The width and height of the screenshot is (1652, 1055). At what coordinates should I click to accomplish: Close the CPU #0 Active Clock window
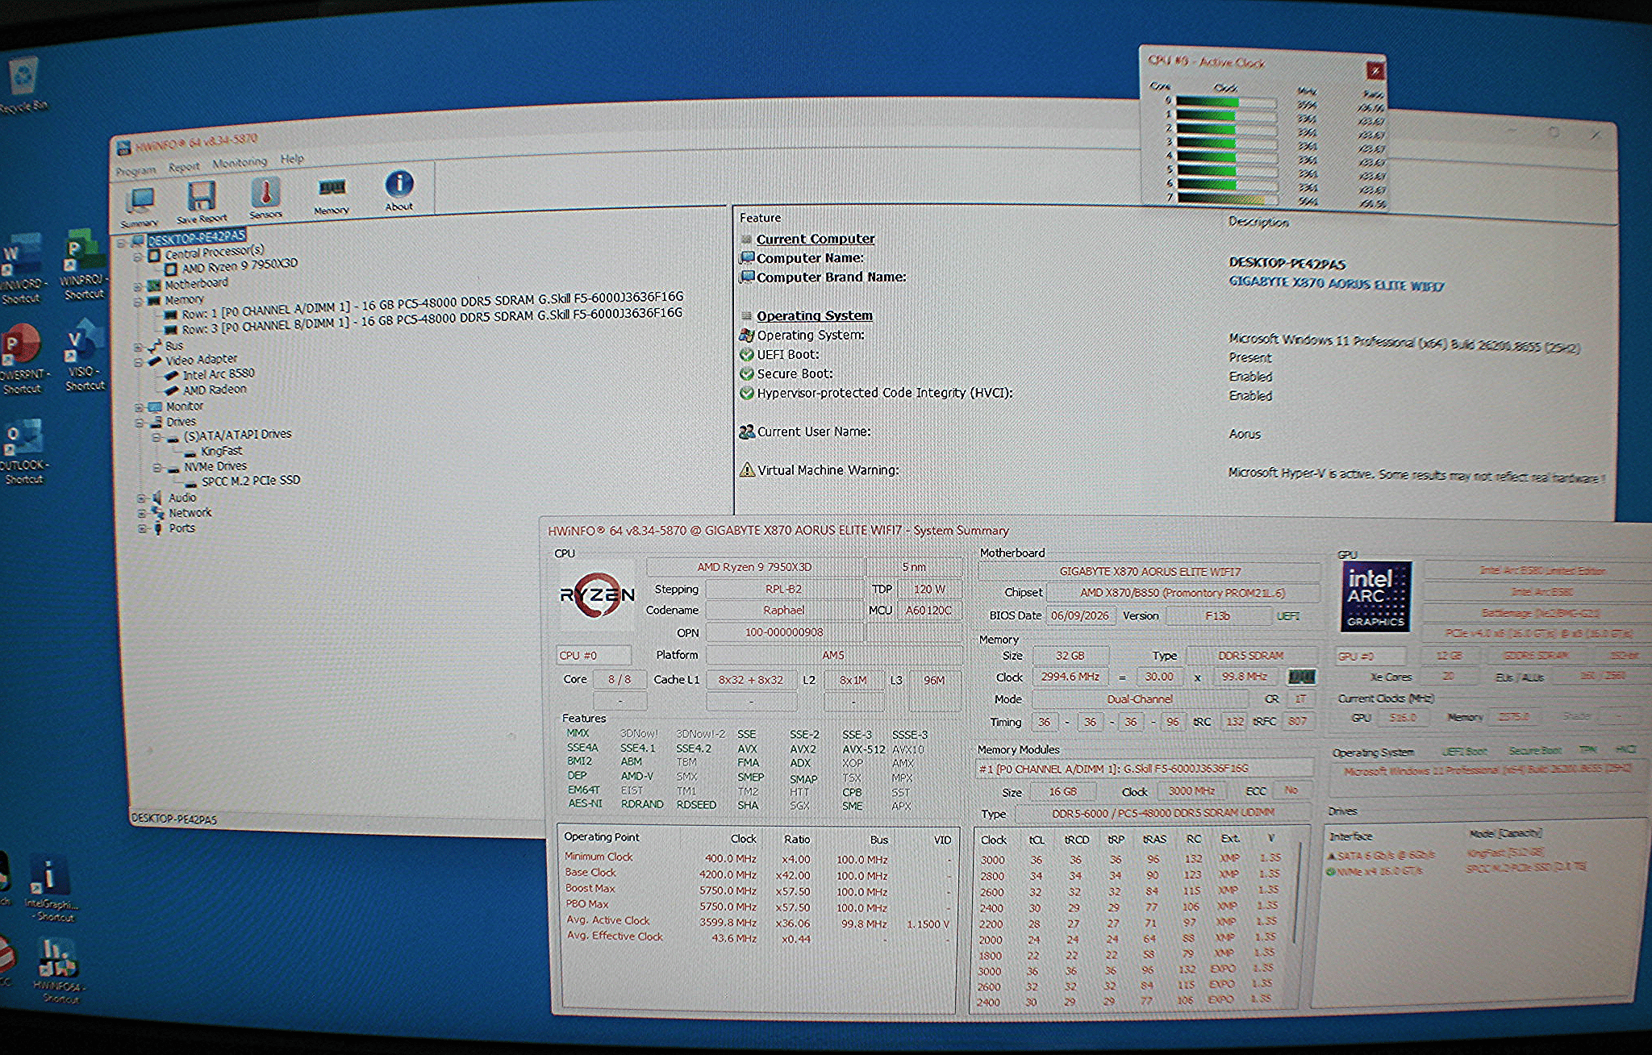click(1375, 71)
